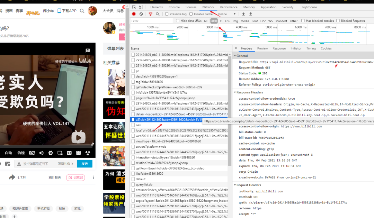Click the Bilibili search magnifier icon

click(x=82, y=11)
